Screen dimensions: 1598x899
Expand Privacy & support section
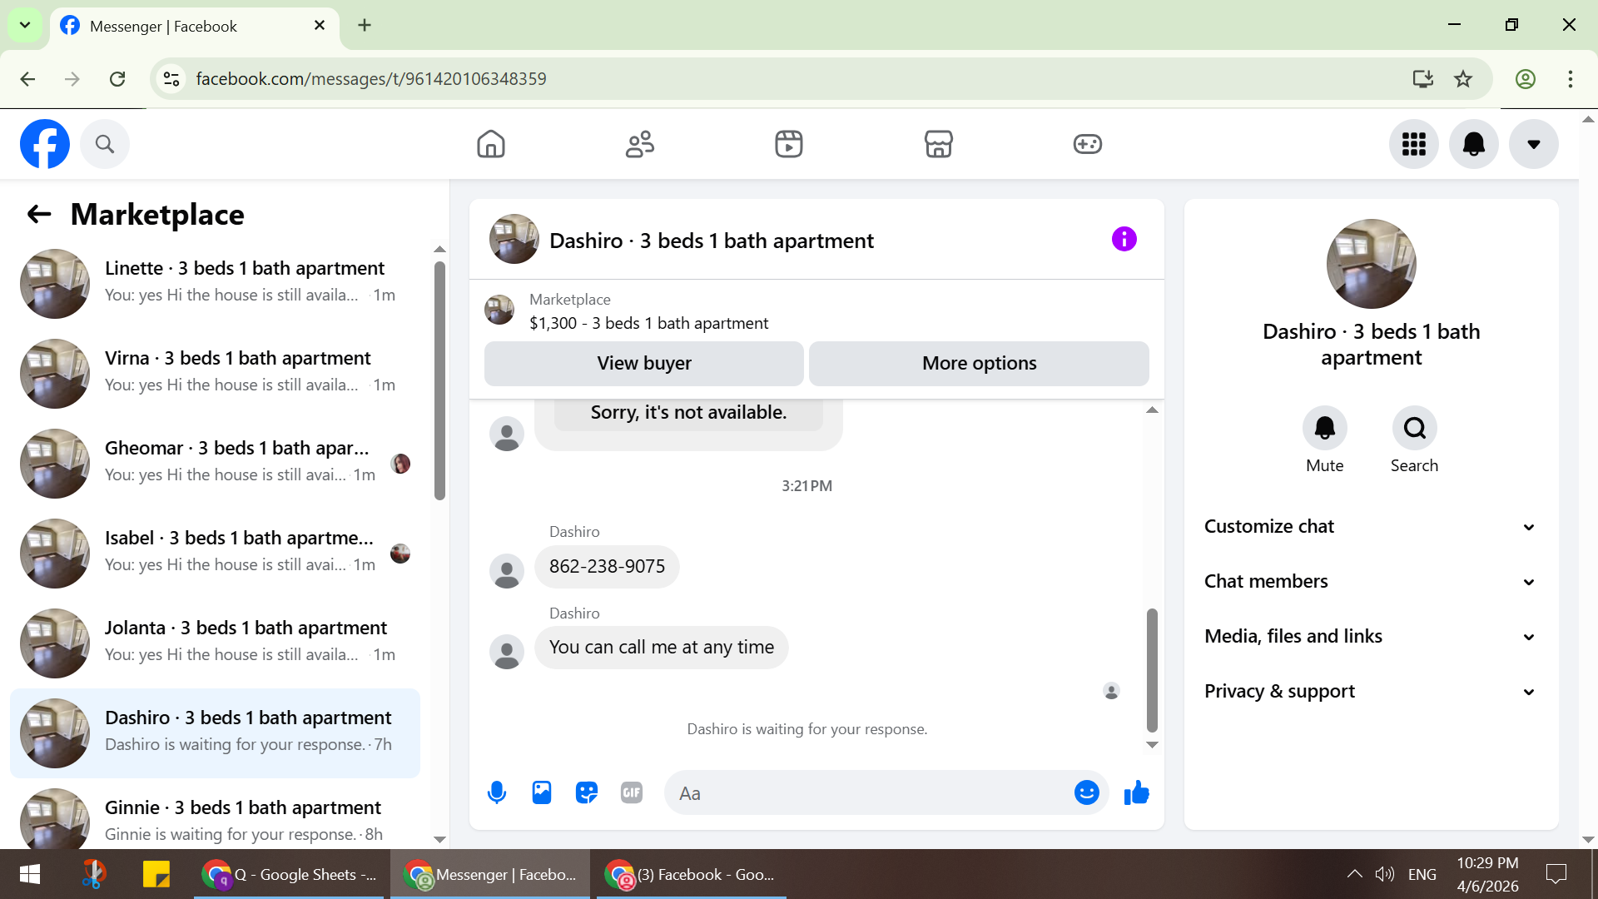pyautogui.click(x=1371, y=692)
